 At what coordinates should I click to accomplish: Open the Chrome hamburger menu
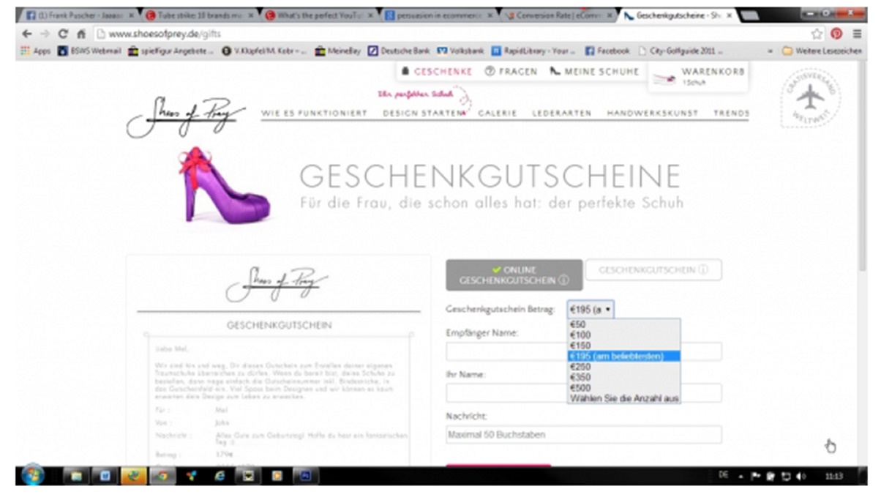click(x=856, y=34)
